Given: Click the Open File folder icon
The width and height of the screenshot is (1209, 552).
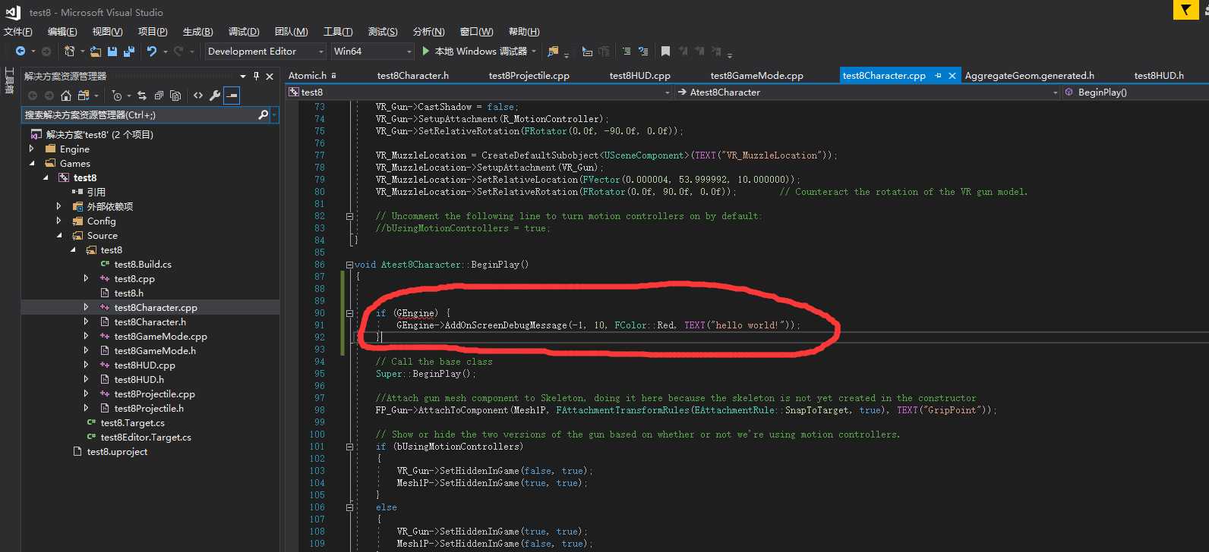Looking at the screenshot, I should tap(96, 51).
